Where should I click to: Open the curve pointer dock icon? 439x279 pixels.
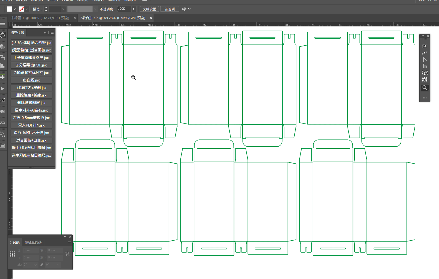(x=3, y=100)
